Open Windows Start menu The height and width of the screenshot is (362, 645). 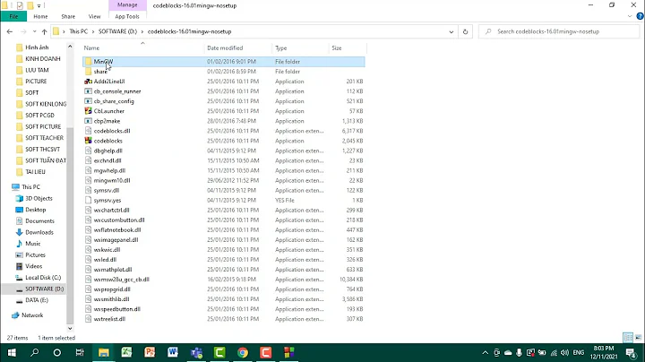(x=12, y=352)
